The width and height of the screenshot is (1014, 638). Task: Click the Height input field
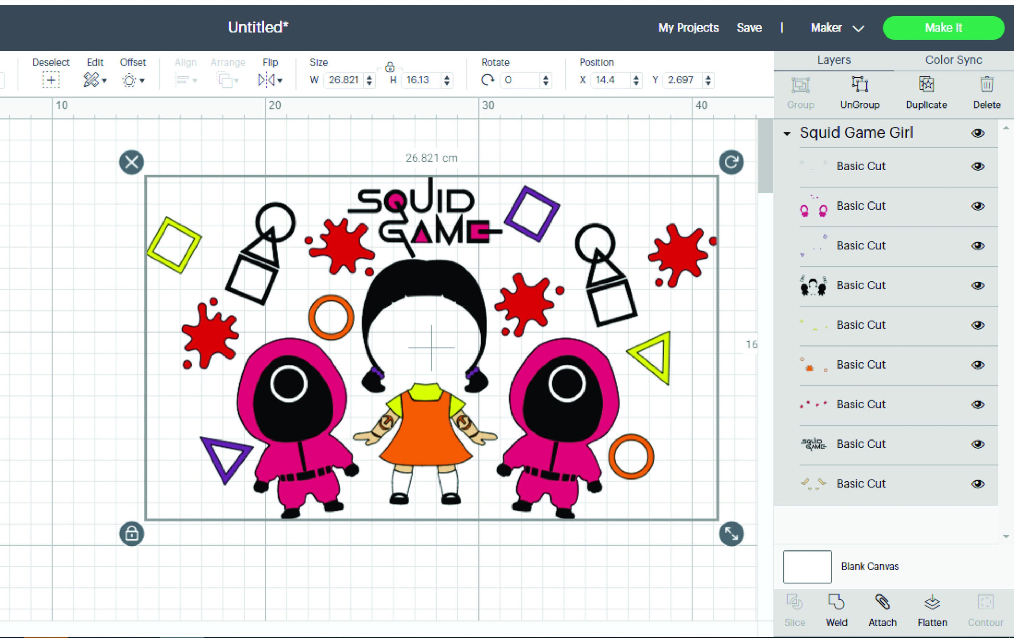[x=421, y=80]
